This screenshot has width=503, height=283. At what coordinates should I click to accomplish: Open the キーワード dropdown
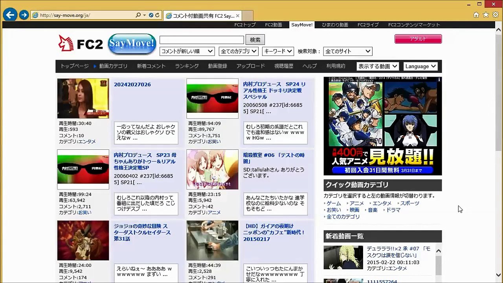(x=278, y=51)
